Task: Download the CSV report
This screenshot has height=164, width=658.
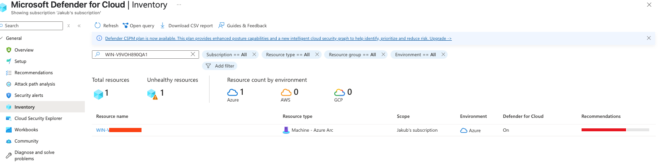Action: coord(186,26)
